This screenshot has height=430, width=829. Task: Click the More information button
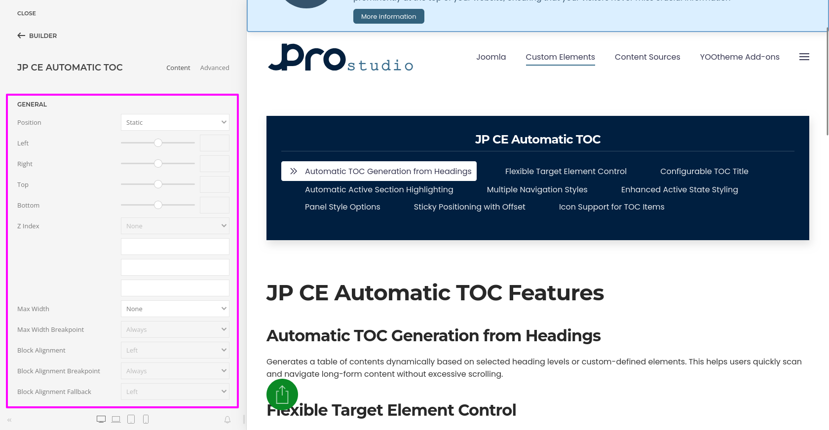pyautogui.click(x=388, y=16)
